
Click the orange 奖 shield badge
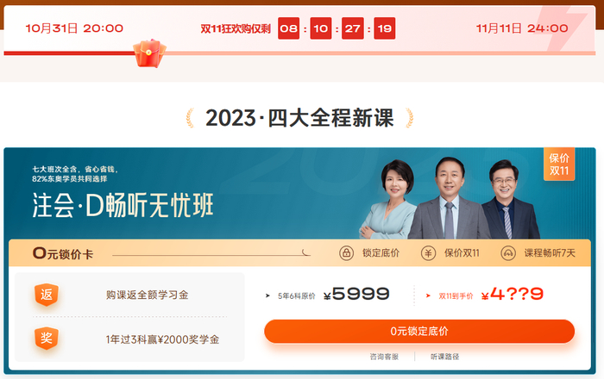pos(47,339)
